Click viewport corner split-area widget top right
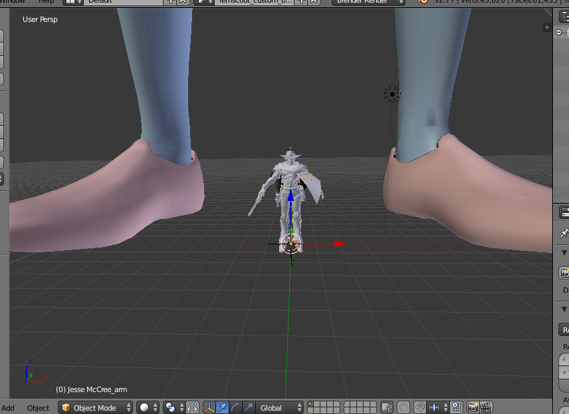 (548, 12)
